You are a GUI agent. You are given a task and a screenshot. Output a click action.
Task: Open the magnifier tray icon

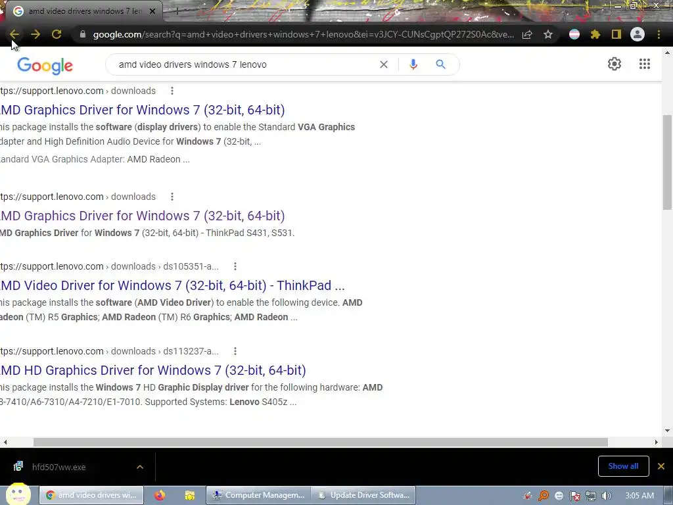tap(543, 496)
